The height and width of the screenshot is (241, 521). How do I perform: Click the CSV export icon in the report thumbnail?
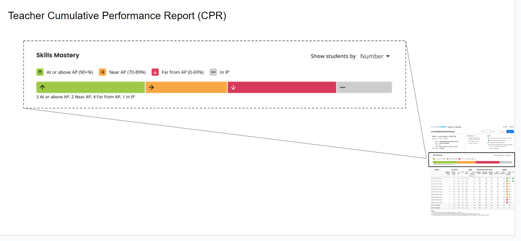pyautogui.click(x=512, y=127)
